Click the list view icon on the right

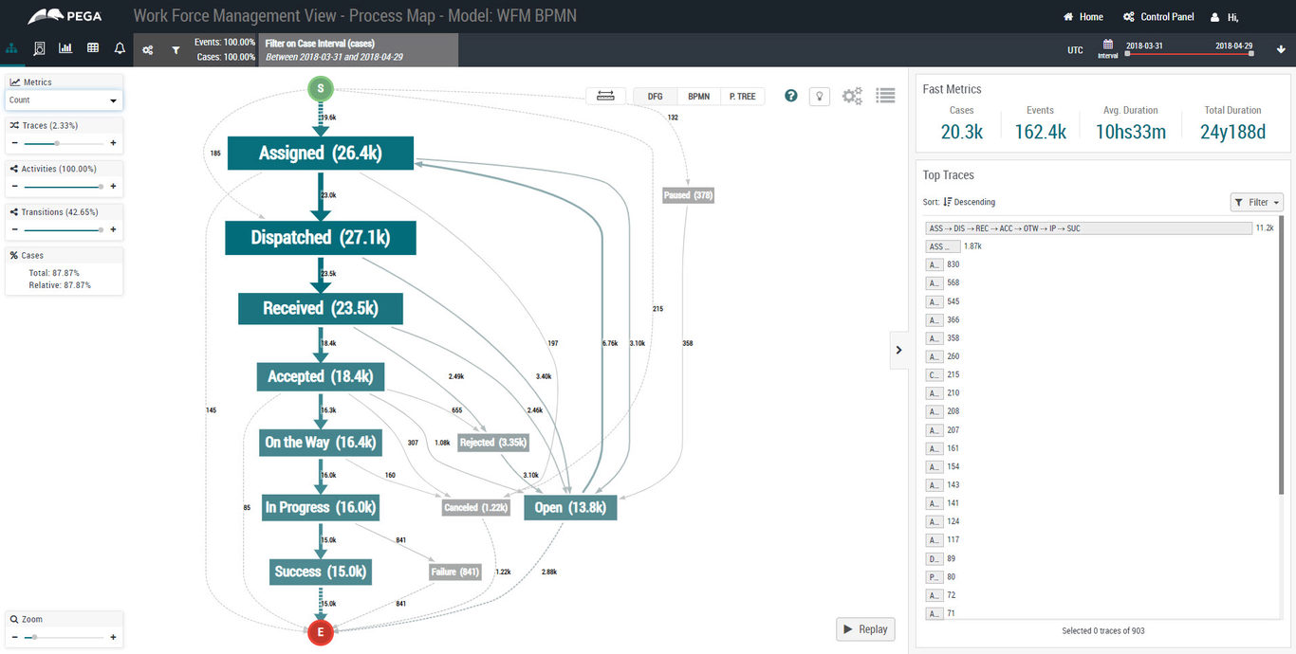point(885,96)
